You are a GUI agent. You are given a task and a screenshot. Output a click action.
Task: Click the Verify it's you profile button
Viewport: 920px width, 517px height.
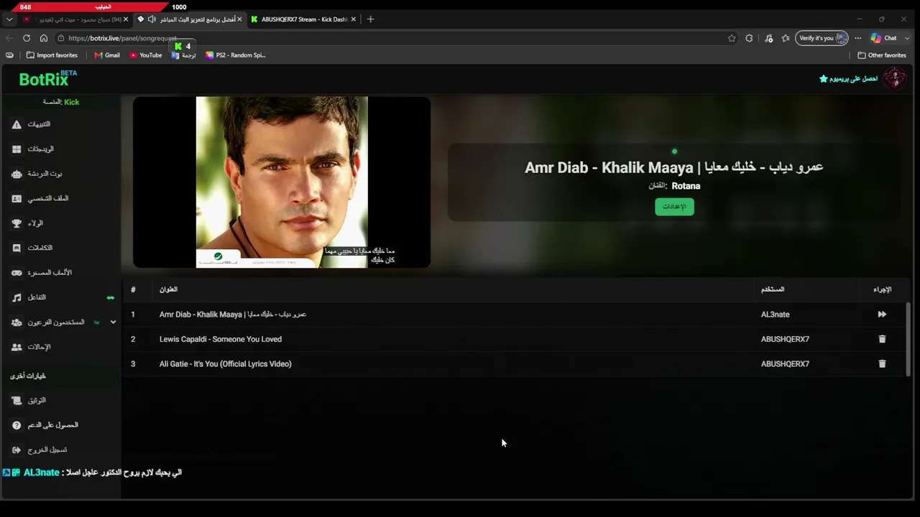(x=822, y=38)
